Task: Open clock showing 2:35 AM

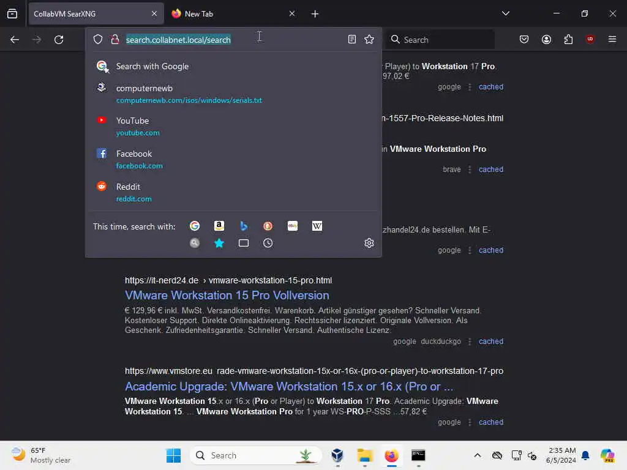Action: pyautogui.click(x=561, y=455)
